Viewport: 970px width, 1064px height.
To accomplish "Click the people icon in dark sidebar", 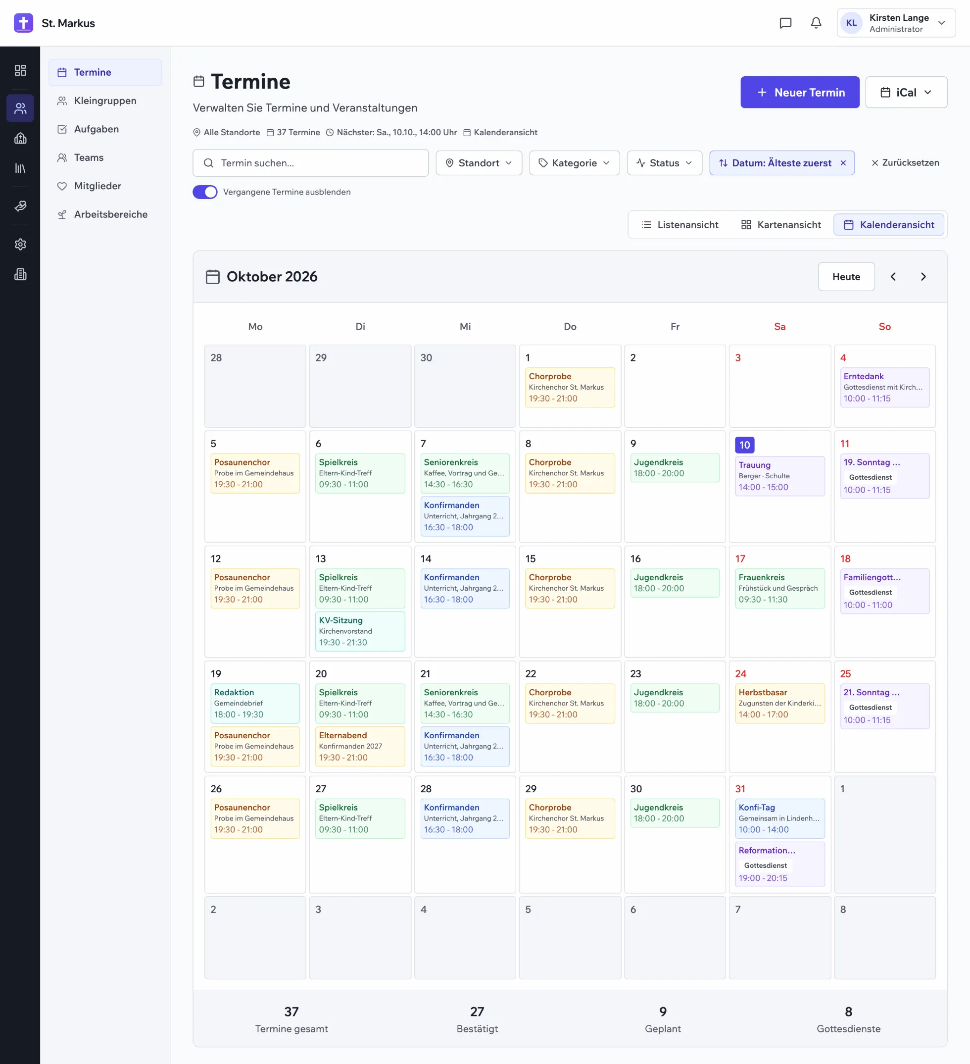I will [x=20, y=108].
